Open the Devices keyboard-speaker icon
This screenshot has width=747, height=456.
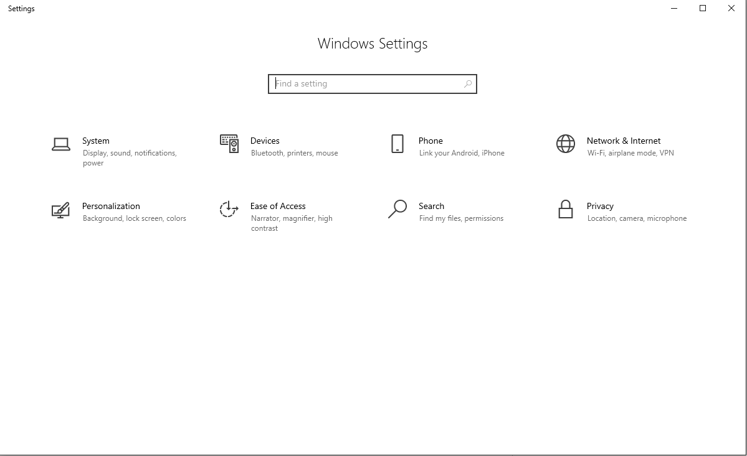pyautogui.click(x=229, y=144)
